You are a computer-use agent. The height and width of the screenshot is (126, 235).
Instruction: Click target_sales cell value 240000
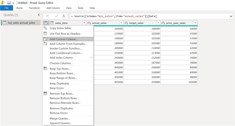tap(142, 67)
